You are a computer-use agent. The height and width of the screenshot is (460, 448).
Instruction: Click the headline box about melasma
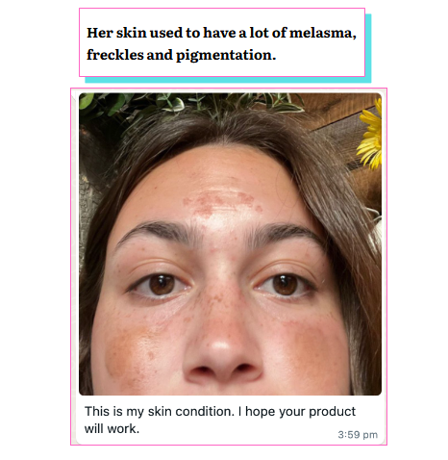[222, 42]
